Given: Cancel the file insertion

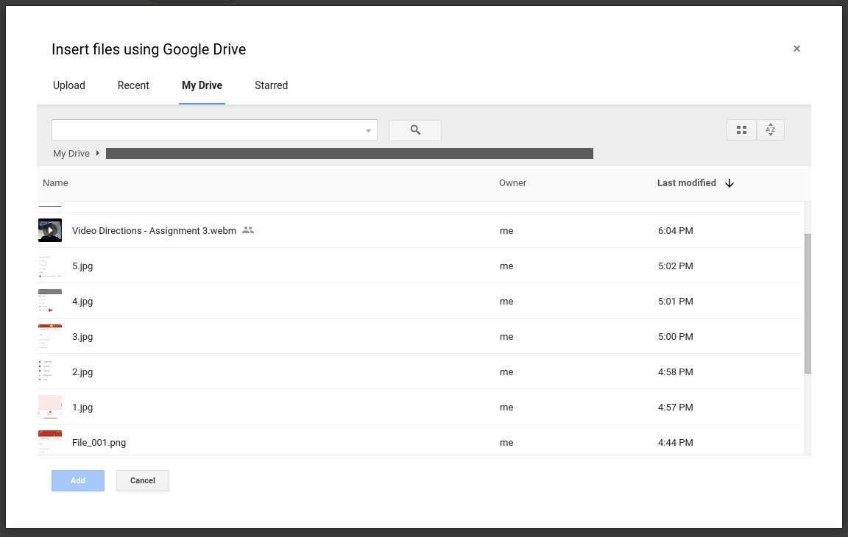Looking at the screenshot, I should pos(142,480).
